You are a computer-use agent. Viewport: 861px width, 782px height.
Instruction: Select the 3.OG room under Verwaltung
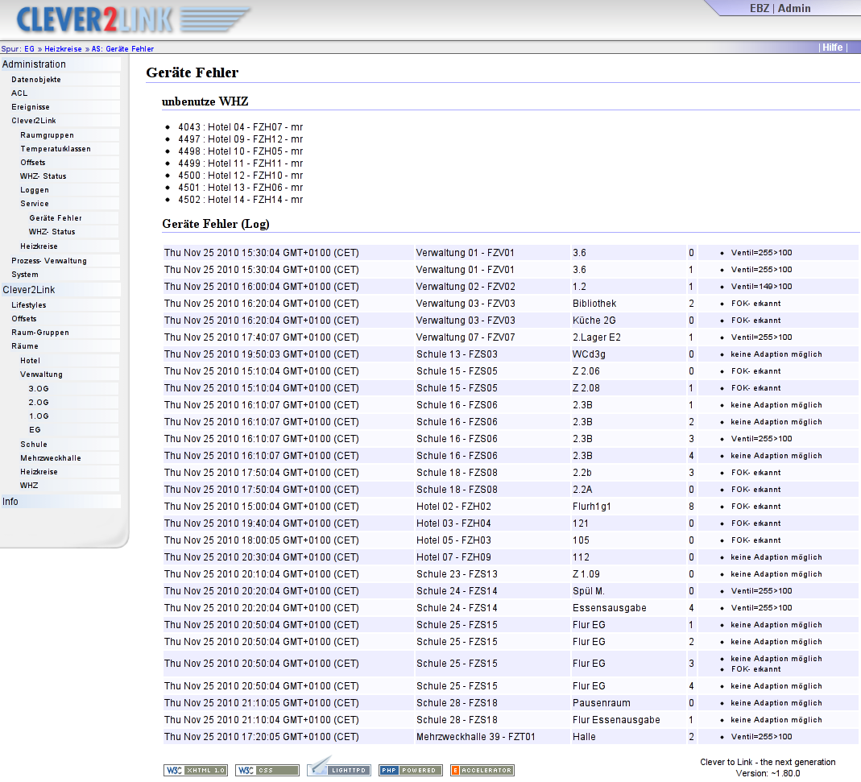click(x=39, y=388)
